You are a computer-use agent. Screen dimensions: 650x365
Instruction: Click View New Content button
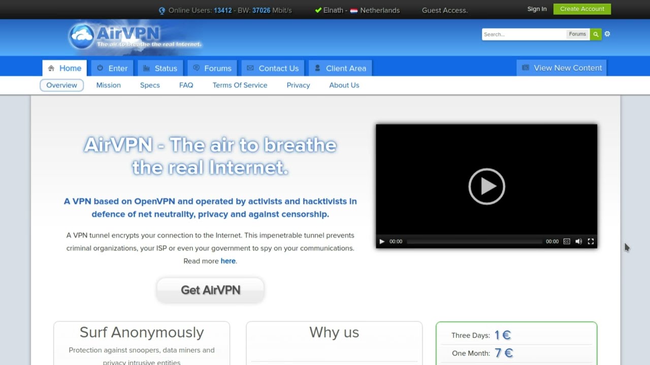(562, 68)
